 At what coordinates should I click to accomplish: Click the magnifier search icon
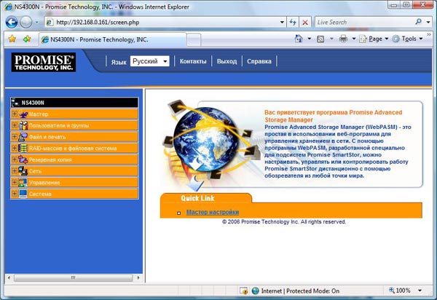coord(418,22)
